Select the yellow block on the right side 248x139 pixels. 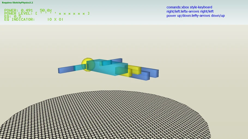pos(136,69)
